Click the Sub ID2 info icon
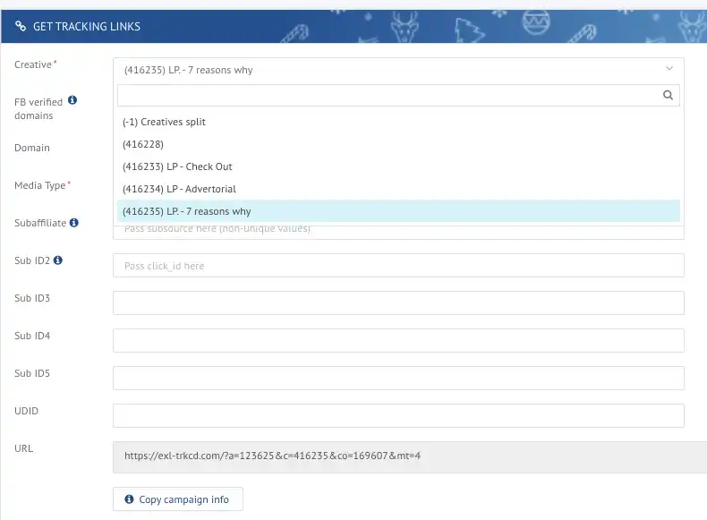The width and height of the screenshot is (707, 520). pyautogui.click(x=57, y=260)
